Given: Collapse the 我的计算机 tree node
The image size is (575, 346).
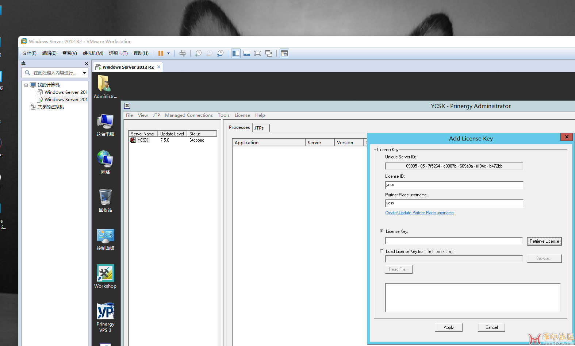Looking at the screenshot, I should (x=26, y=85).
